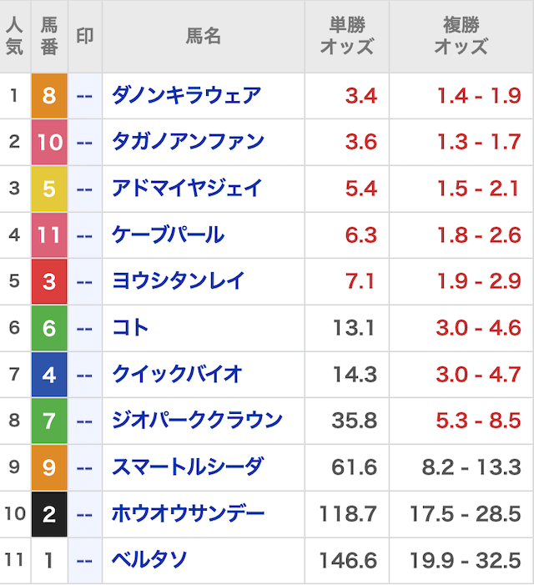Click blue horse number 4 badge
534x585 pixels.
49,375
